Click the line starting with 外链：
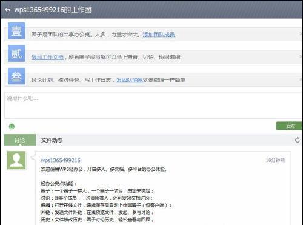The height and width of the screenshot is (225, 303). click(x=98, y=212)
